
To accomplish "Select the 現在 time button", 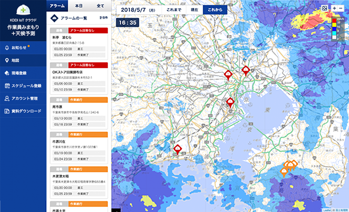I will click(195, 10).
